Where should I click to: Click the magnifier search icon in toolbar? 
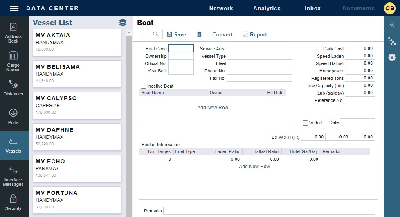click(x=156, y=34)
